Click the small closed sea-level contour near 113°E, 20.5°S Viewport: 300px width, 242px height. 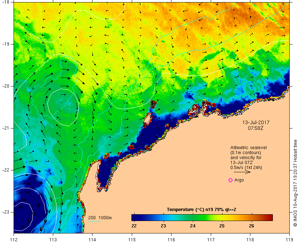tap(63, 107)
